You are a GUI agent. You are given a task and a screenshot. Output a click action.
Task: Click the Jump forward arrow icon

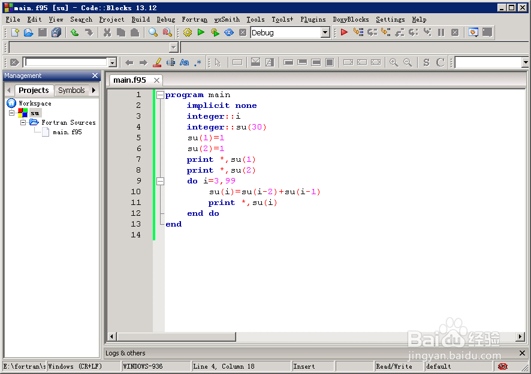pos(143,62)
